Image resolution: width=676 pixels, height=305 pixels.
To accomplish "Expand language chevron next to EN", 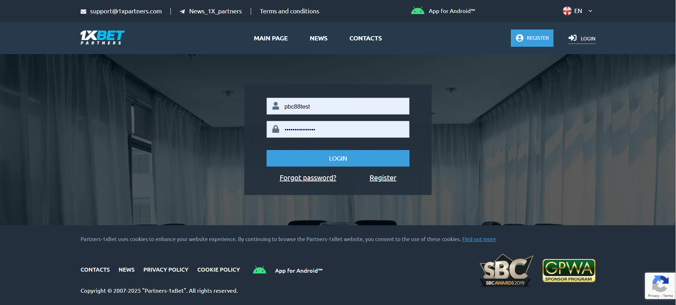I will 590,11.
